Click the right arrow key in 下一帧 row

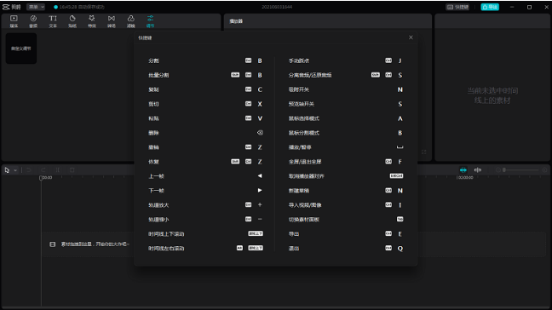coord(260,191)
